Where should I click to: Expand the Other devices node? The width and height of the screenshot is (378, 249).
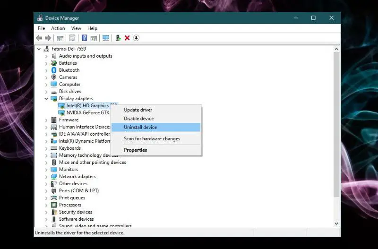coord(46,184)
